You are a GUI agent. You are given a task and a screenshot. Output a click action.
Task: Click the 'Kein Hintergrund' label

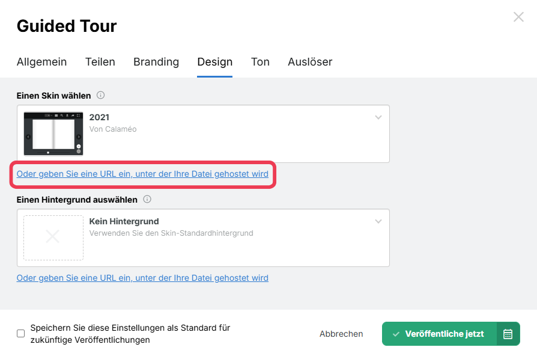[124, 221]
